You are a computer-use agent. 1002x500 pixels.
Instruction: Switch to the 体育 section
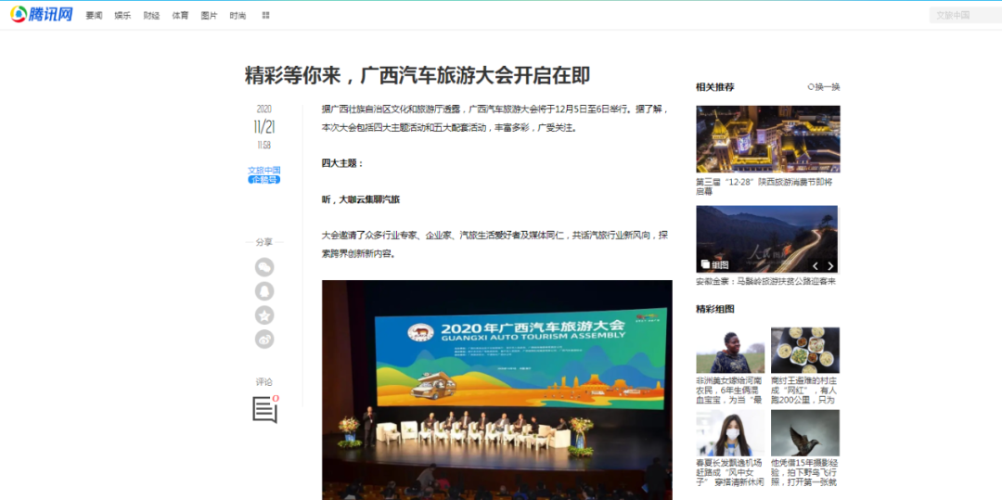[180, 16]
